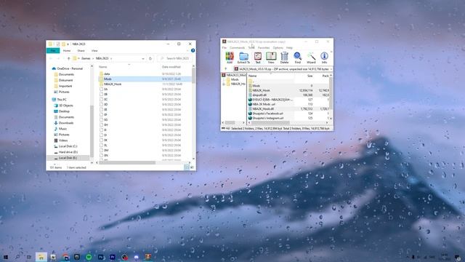The width and height of the screenshot is (465, 262).
Task: Open Commands menu in WinRAR
Action: [238, 47]
